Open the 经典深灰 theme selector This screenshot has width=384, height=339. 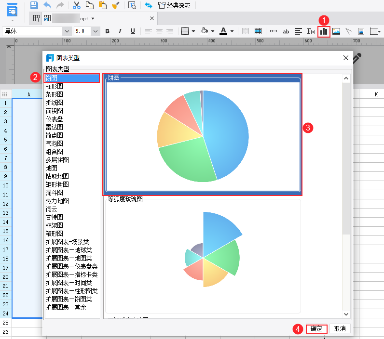tap(174, 5)
